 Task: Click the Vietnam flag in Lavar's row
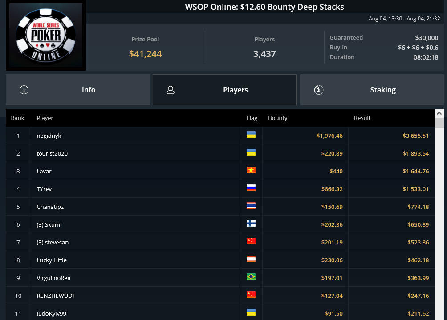(251, 170)
